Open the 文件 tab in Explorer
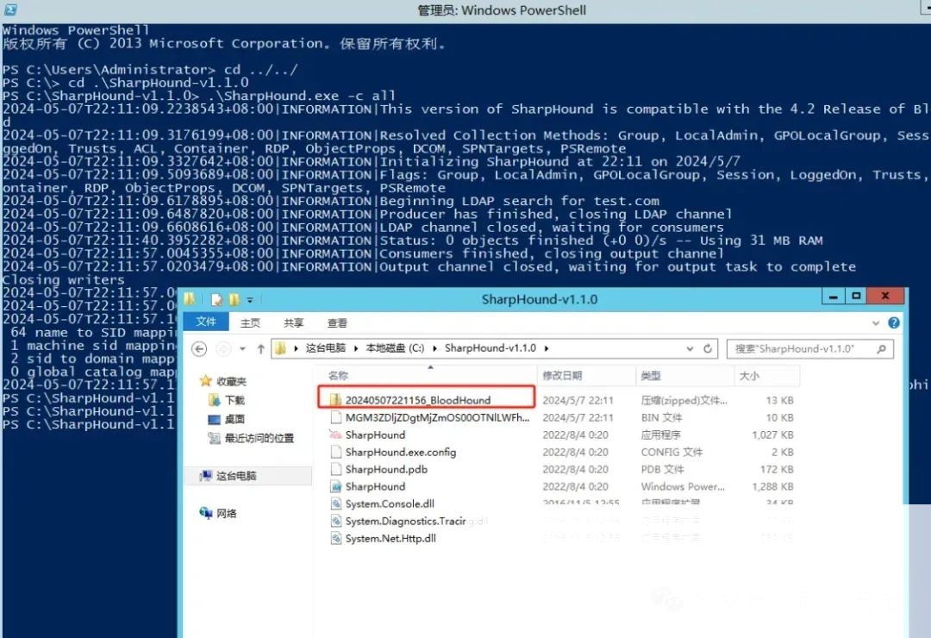The image size is (931, 638). [x=206, y=322]
